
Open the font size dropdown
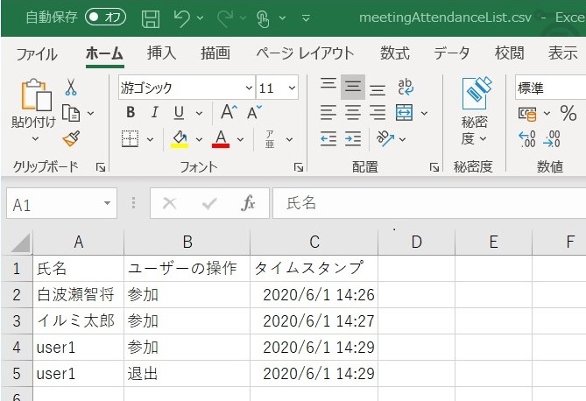coord(291,88)
